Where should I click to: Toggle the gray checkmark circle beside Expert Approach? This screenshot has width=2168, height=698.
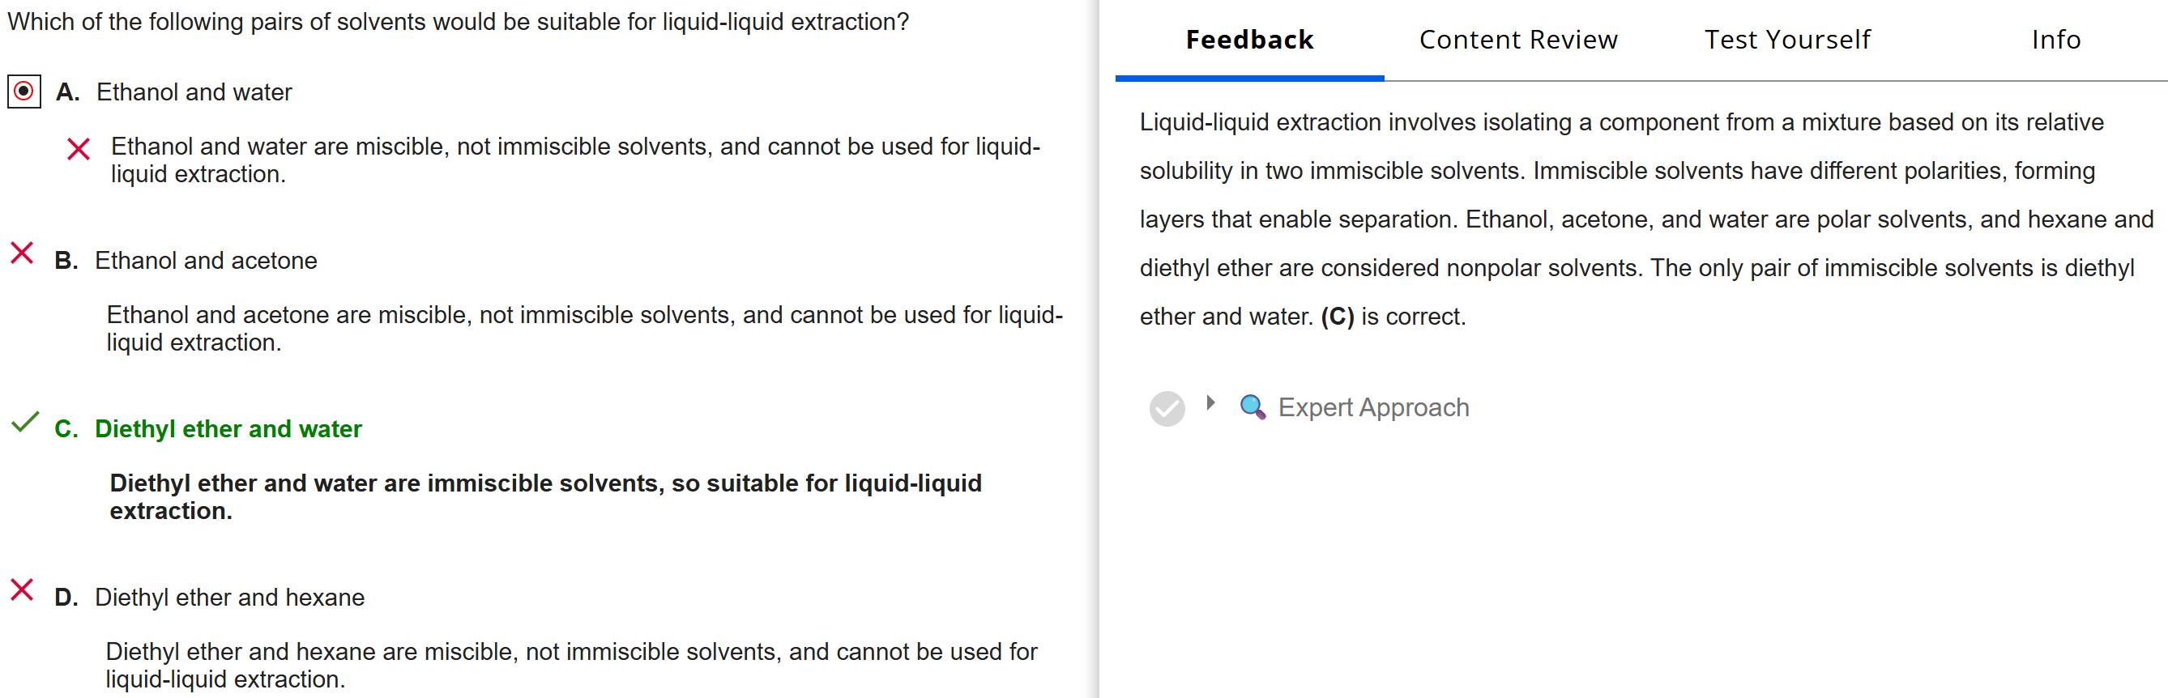[1167, 409]
